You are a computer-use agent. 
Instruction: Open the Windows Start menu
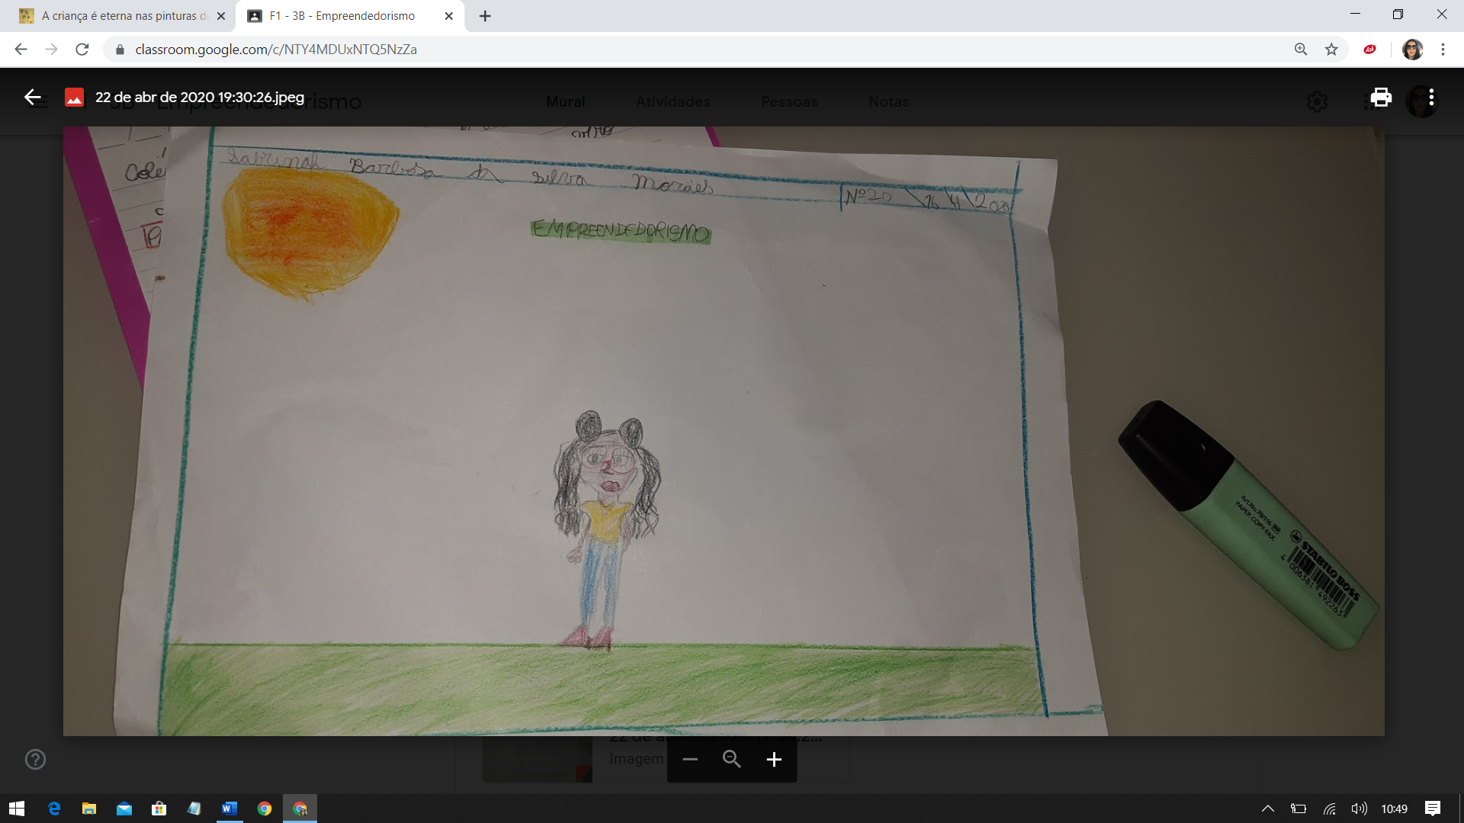point(17,809)
